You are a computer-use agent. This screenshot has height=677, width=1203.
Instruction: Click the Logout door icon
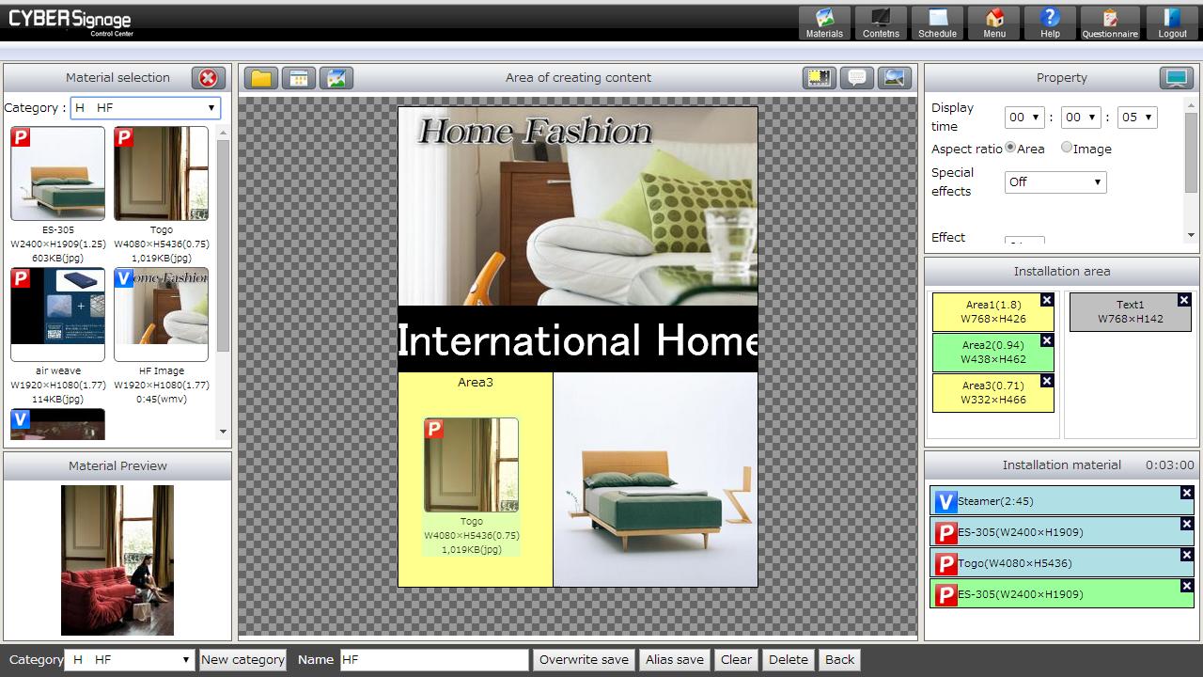1172,23
